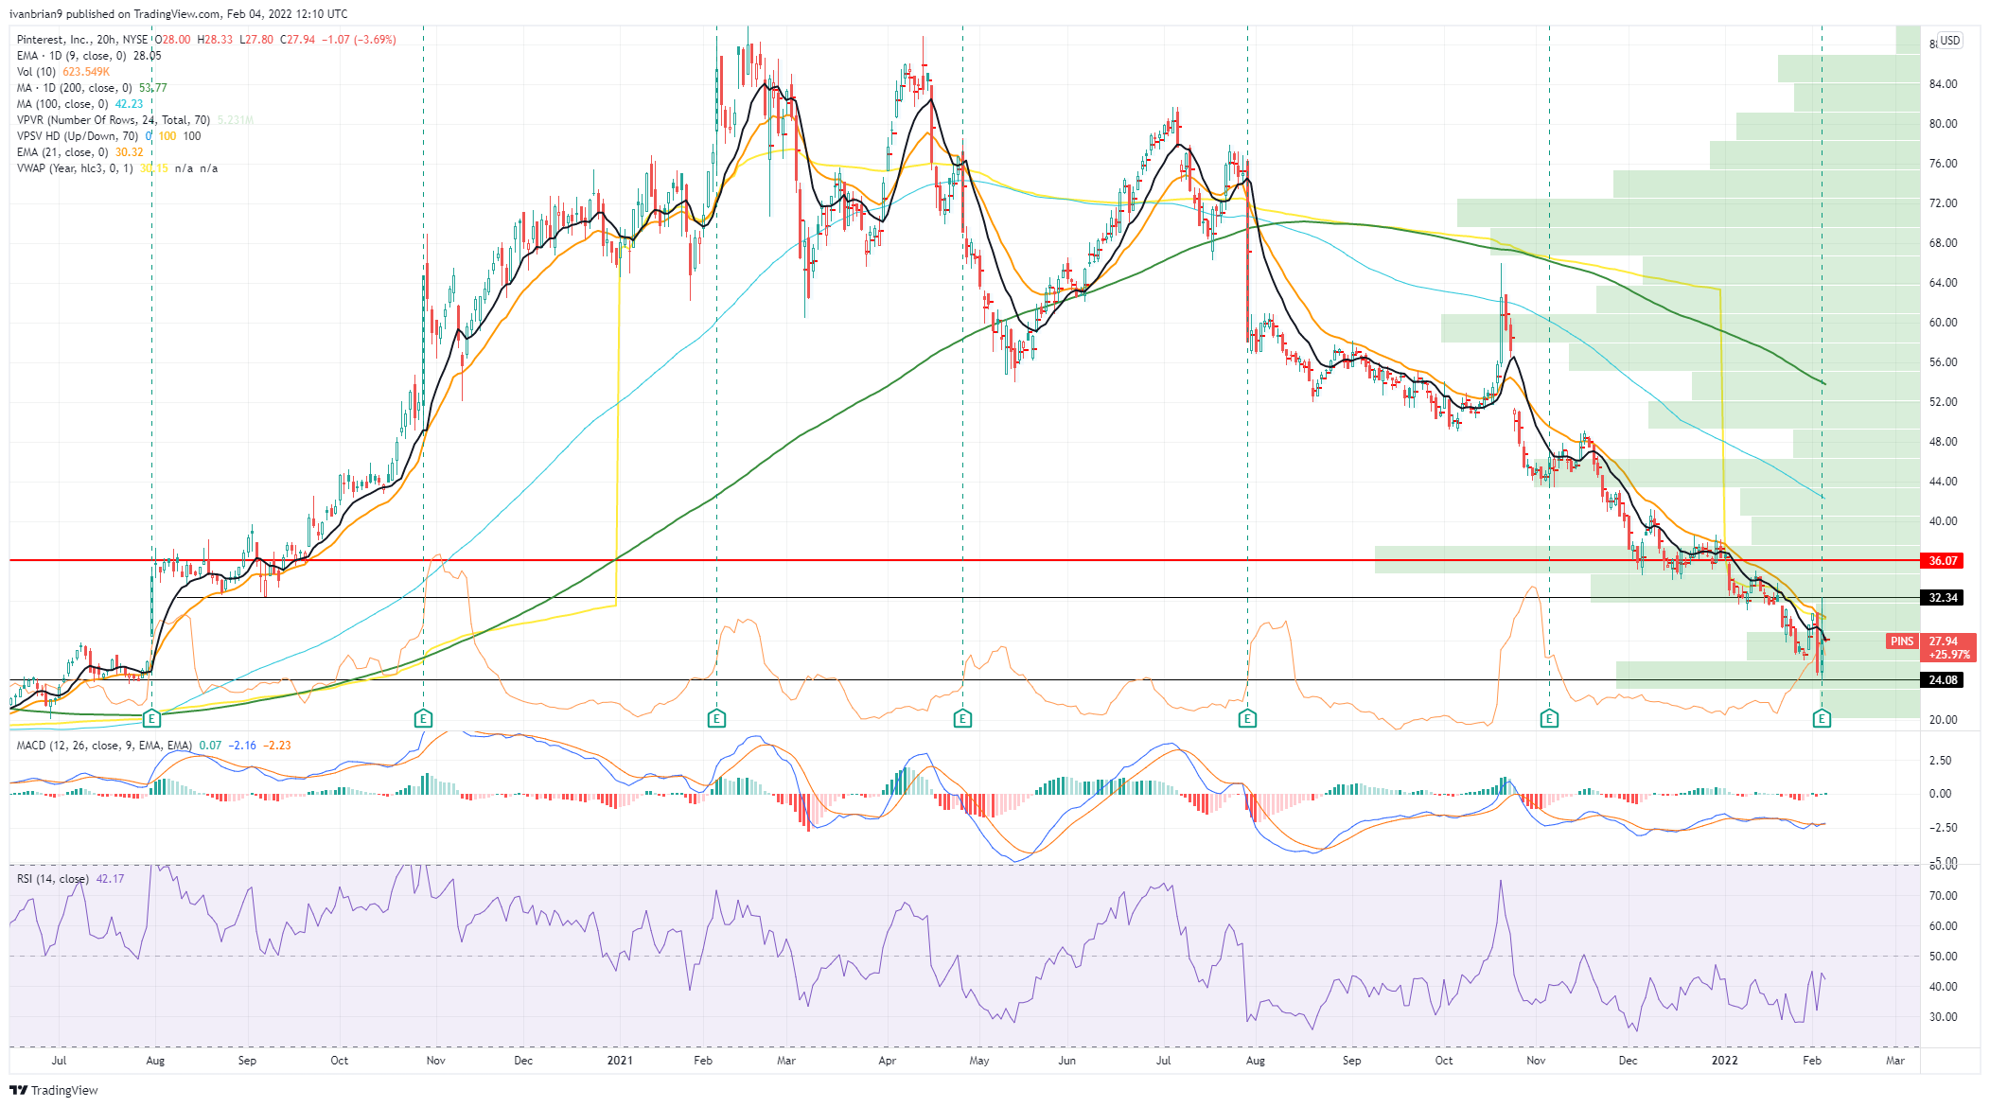Open the earnings E marker before August 2021
1990x1107 pixels.
[x=1247, y=719]
